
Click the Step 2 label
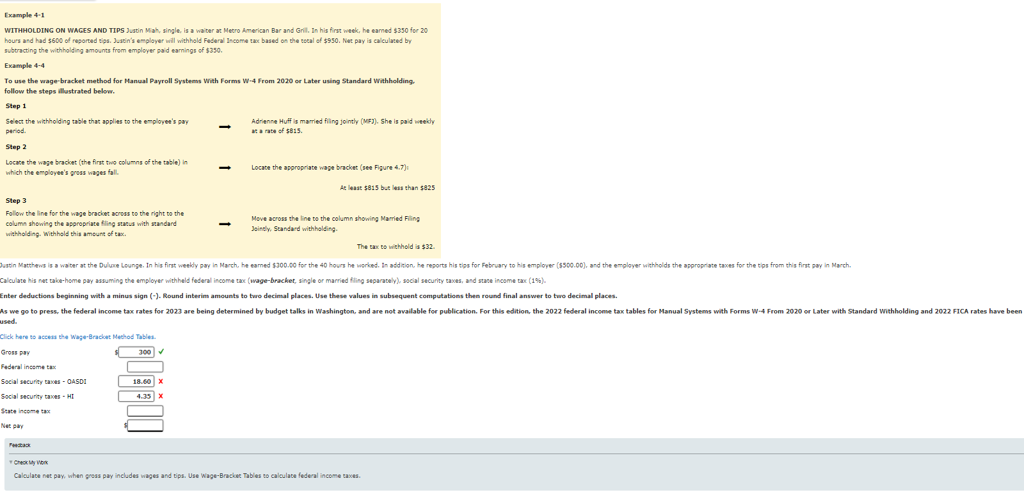tap(16, 147)
